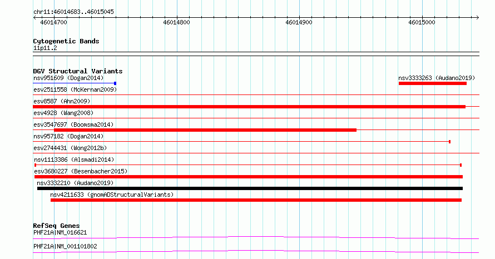Screen dimensions: 495x259
Task: Click the black nsv3332210 variant bar
Action: [250, 188]
